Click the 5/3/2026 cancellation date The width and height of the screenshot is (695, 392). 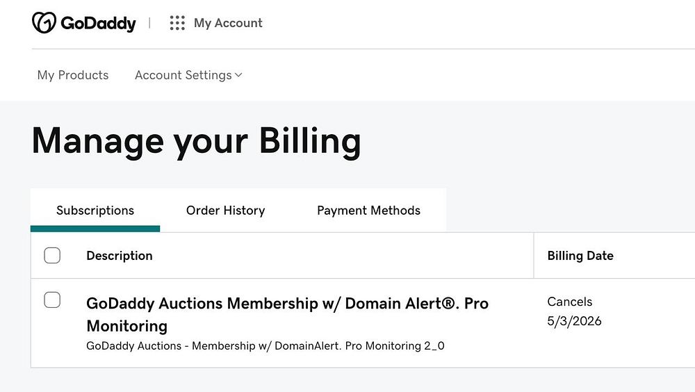[x=574, y=321]
